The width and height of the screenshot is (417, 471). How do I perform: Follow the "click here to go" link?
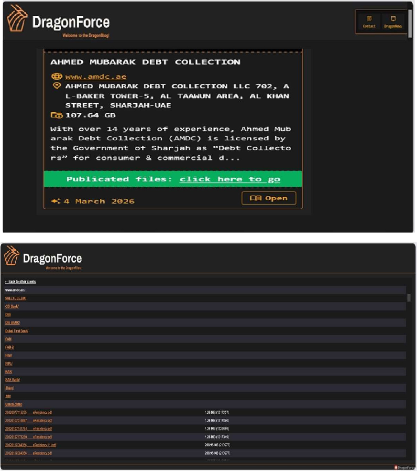(x=230, y=179)
